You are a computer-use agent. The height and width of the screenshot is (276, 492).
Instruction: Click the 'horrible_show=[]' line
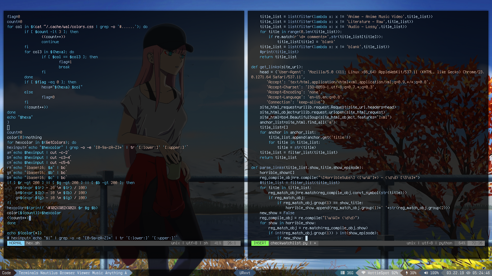(x=277, y=172)
